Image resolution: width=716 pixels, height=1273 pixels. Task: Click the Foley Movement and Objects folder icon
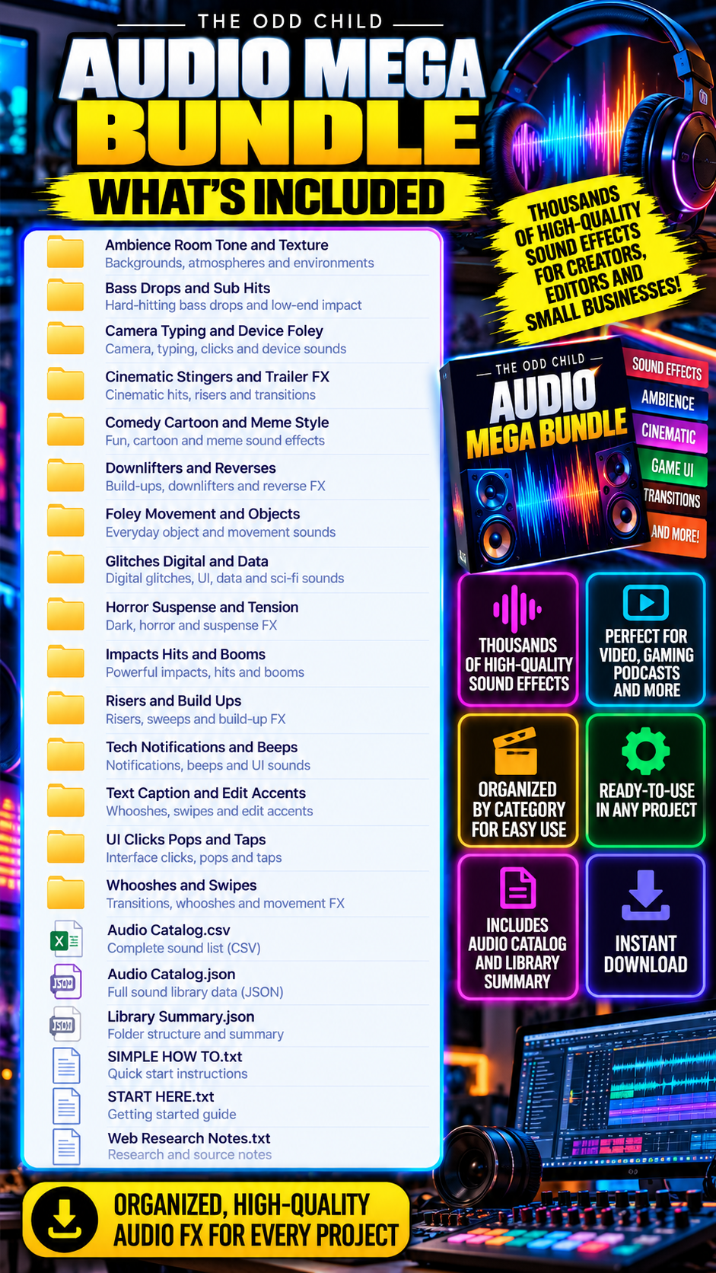pyautogui.click(x=65, y=522)
